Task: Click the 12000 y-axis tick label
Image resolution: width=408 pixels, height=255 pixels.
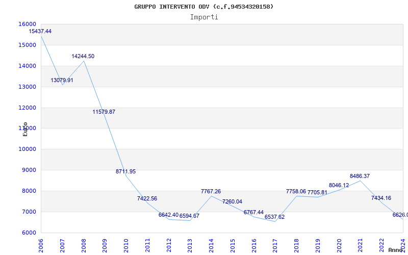Action: [28, 108]
